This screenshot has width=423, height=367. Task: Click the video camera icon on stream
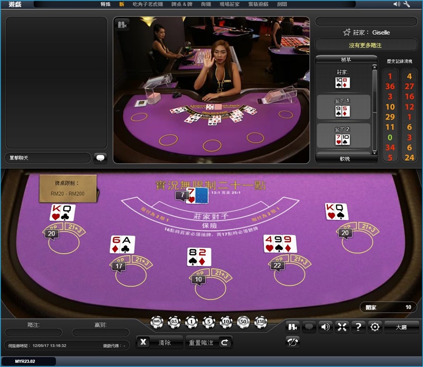(x=122, y=25)
